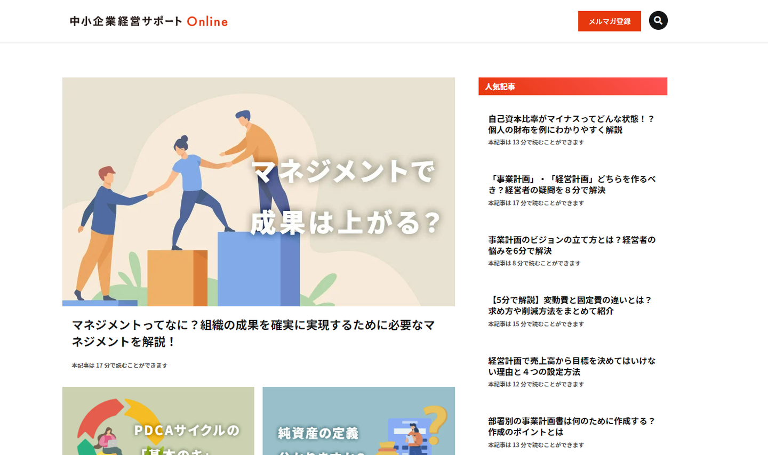This screenshot has width=768, height=455.
Task: Open the マネジメントで成果は上がる featured image
Action: pyautogui.click(x=259, y=192)
